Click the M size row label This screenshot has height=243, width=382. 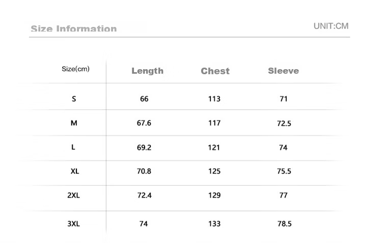pyautogui.click(x=74, y=123)
